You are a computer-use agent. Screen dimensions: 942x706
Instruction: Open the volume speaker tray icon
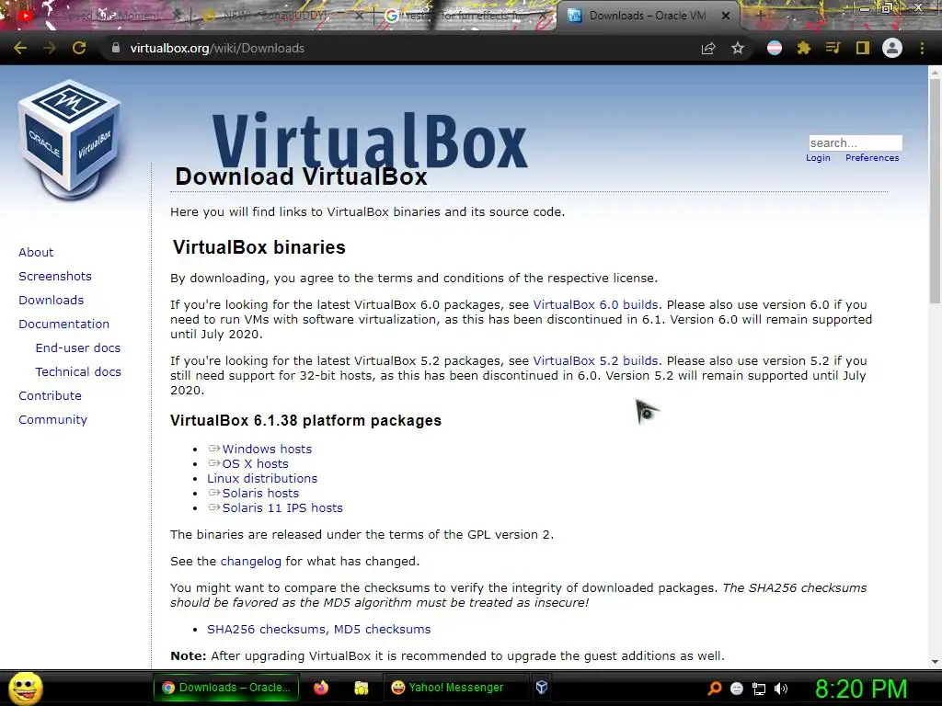[x=781, y=689]
